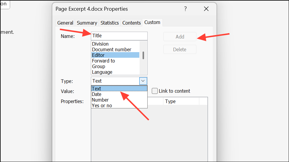Click the Help question mark icon
This screenshot has width=289, height=162.
pyautogui.click(x=185, y=9)
